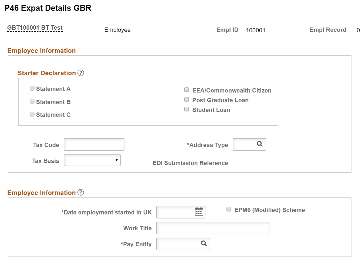Select the Statement B radio button
The width and height of the screenshot is (362, 260).
click(32, 101)
